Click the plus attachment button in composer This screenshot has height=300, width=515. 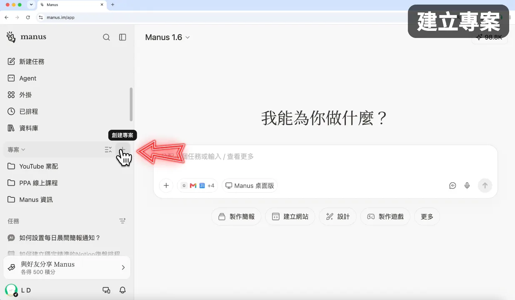[166, 185]
